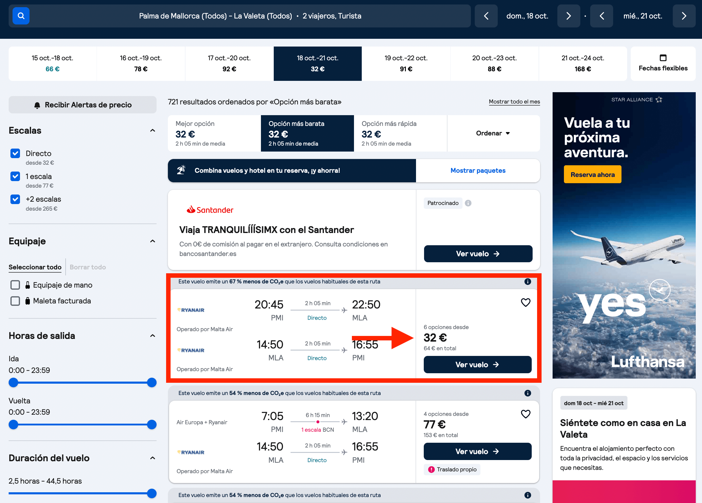Click Ida departure slider right handle
702x503 pixels.
pyautogui.click(x=152, y=382)
